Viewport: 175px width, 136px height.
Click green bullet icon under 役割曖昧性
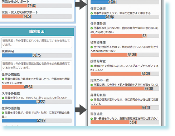[x=92, y=47]
